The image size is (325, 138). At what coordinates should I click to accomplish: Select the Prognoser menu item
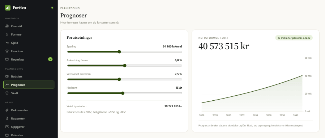(x=29, y=85)
